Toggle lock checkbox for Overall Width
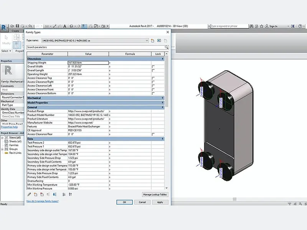 point(153,67)
